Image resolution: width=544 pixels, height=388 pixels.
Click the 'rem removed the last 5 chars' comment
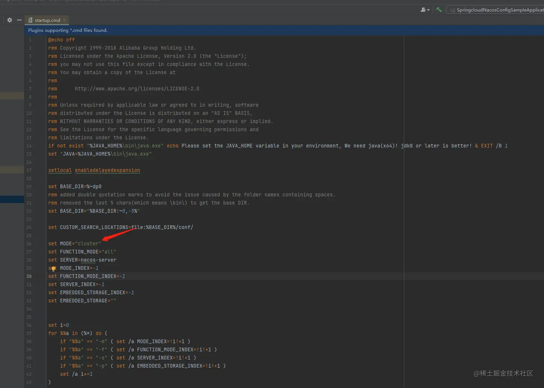[x=149, y=203]
